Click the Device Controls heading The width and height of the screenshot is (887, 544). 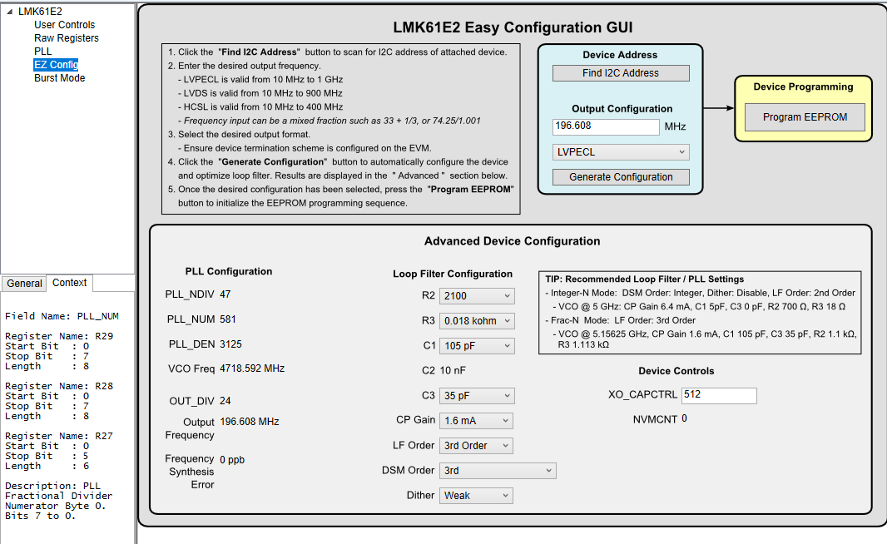pos(676,371)
